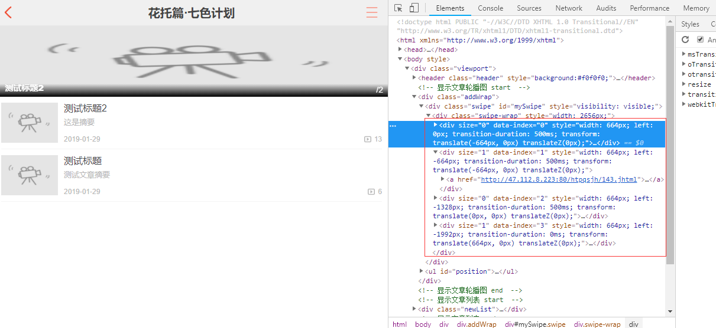This screenshot has height=328, width=716.
Task: Click the ellipsis beside the selected DOM row
Action: pyautogui.click(x=393, y=126)
